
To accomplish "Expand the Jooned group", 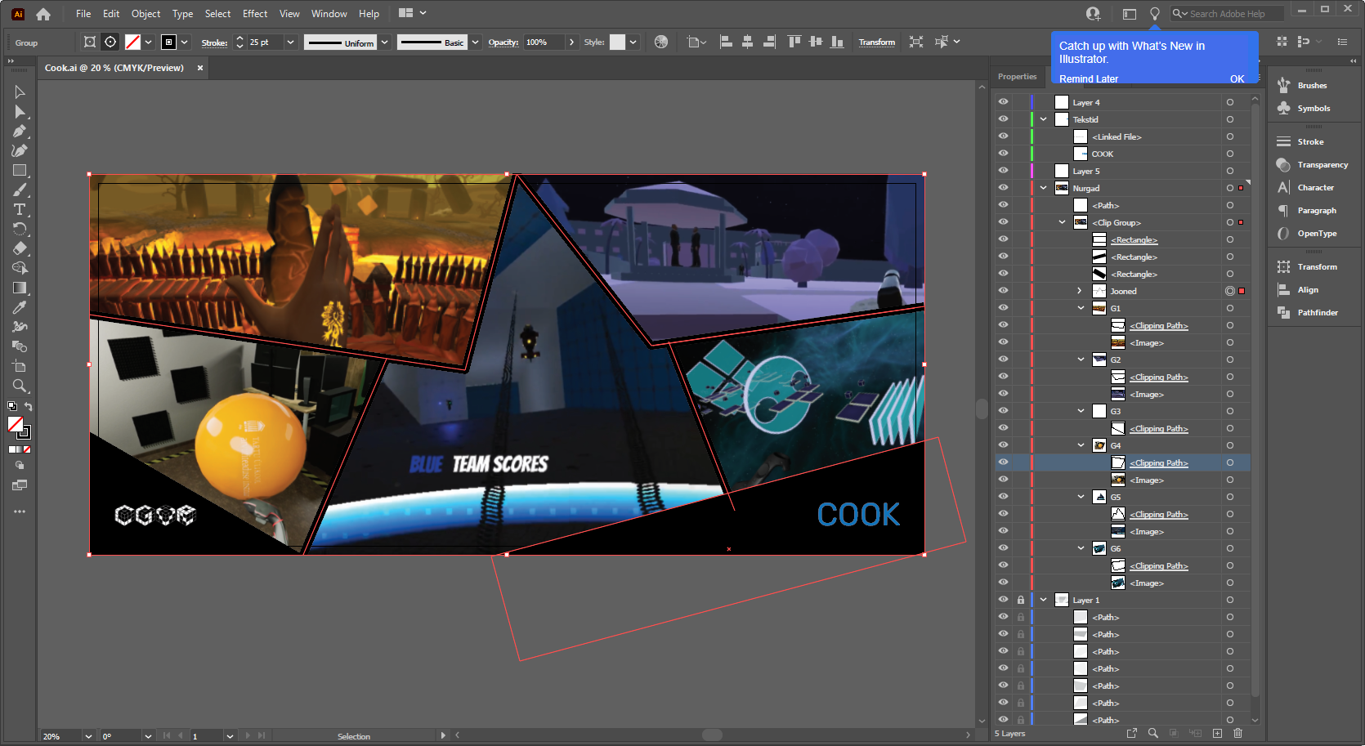I will (1080, 291).
